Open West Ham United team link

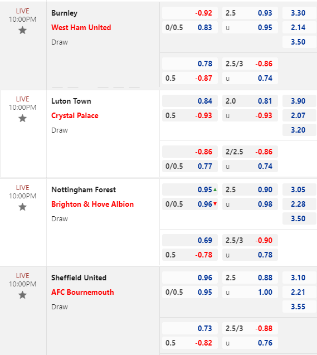click(x=81, y=27)
